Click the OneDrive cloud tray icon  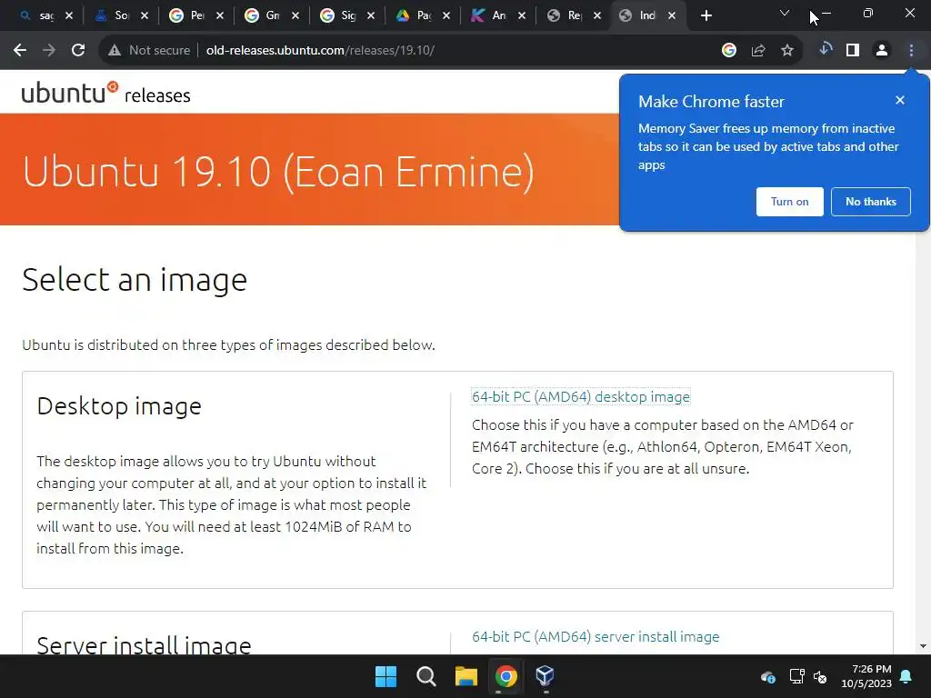767,676
